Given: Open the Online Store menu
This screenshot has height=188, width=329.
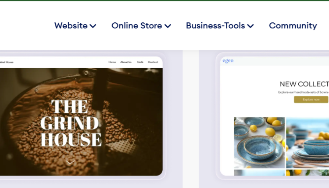Looking at the screenshot, I should pyautogui.click(x=141, y=26).
